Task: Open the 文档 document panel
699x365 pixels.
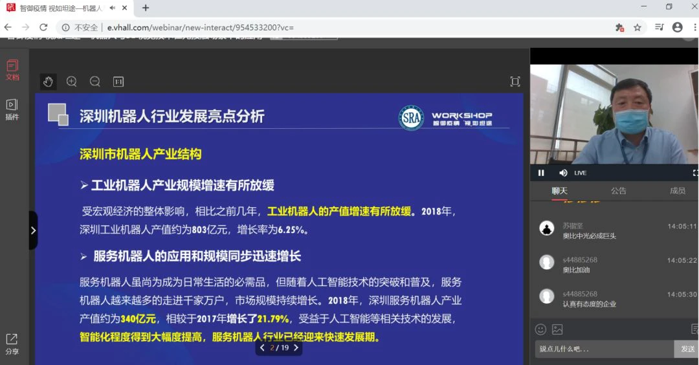Action: (x=12, y=69)
